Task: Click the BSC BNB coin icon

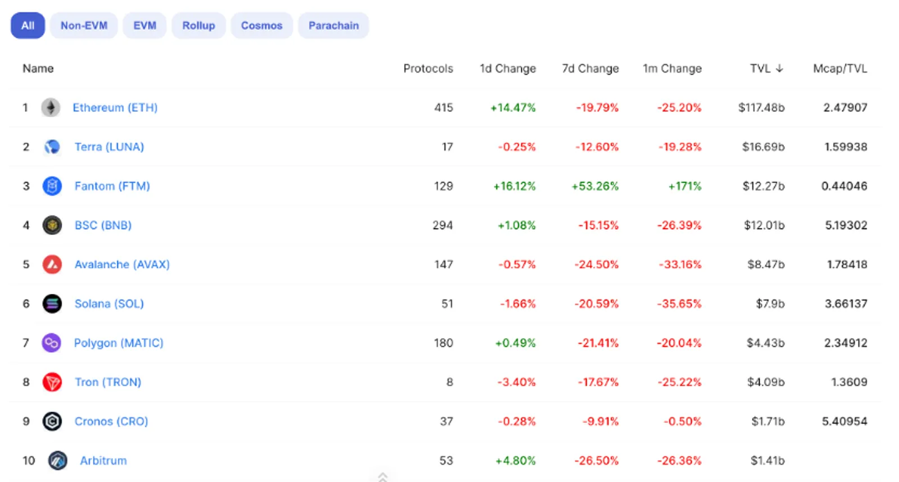Action: tap(52, 225)
